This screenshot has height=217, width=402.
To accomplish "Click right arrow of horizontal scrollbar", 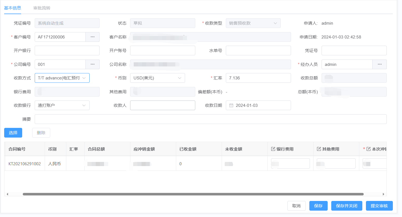I will click(x=383, y=194).
